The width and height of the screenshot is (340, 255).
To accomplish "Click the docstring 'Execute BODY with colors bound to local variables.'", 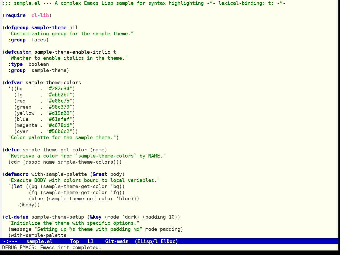I will [84, 180].
